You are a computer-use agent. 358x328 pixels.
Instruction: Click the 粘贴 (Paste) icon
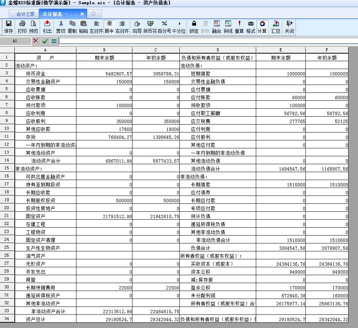pyautogui.click(x=84, y=27)
